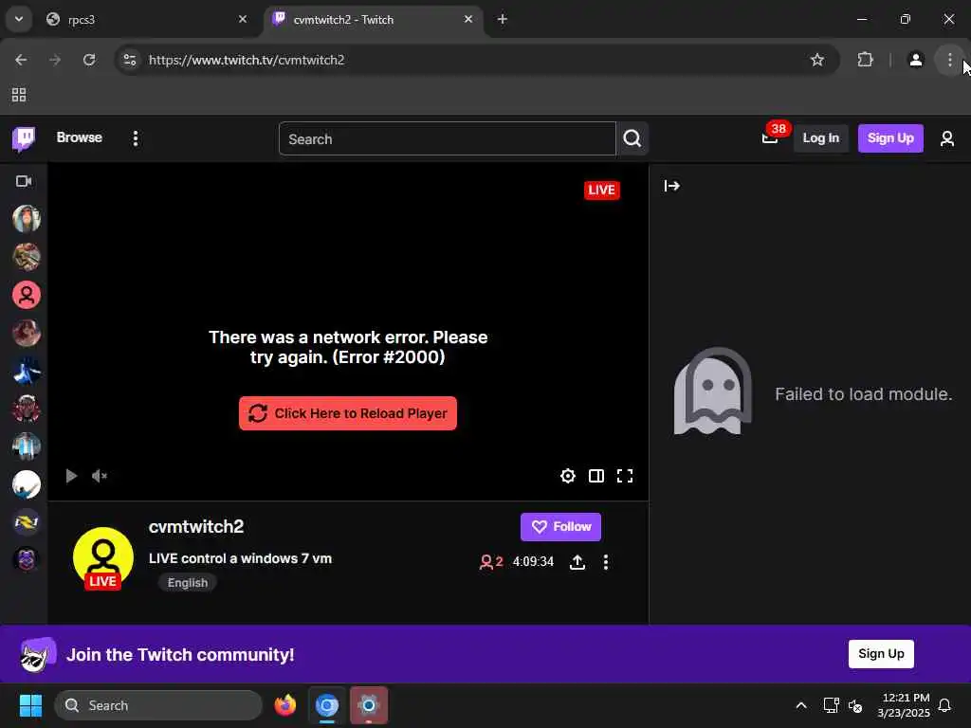Click the cvmtwitch2 yellow profile avatar

[102, 557]
